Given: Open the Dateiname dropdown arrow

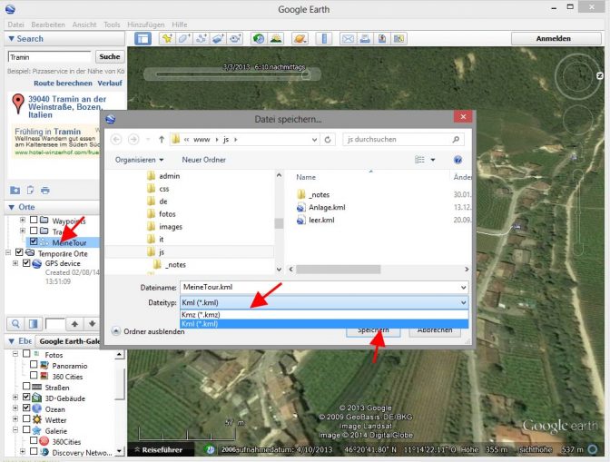Looking at the screenshot, I should [x=463, y=288].
